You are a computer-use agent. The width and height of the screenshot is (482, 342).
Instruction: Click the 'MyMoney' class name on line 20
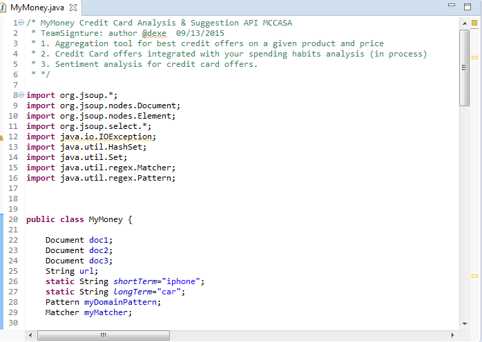pos(106,219)
